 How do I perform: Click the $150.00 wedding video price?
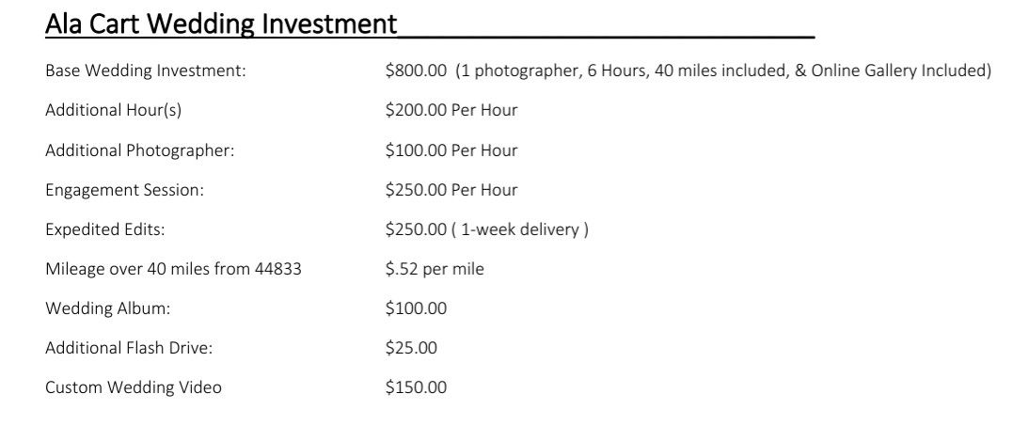coord(416,387)
